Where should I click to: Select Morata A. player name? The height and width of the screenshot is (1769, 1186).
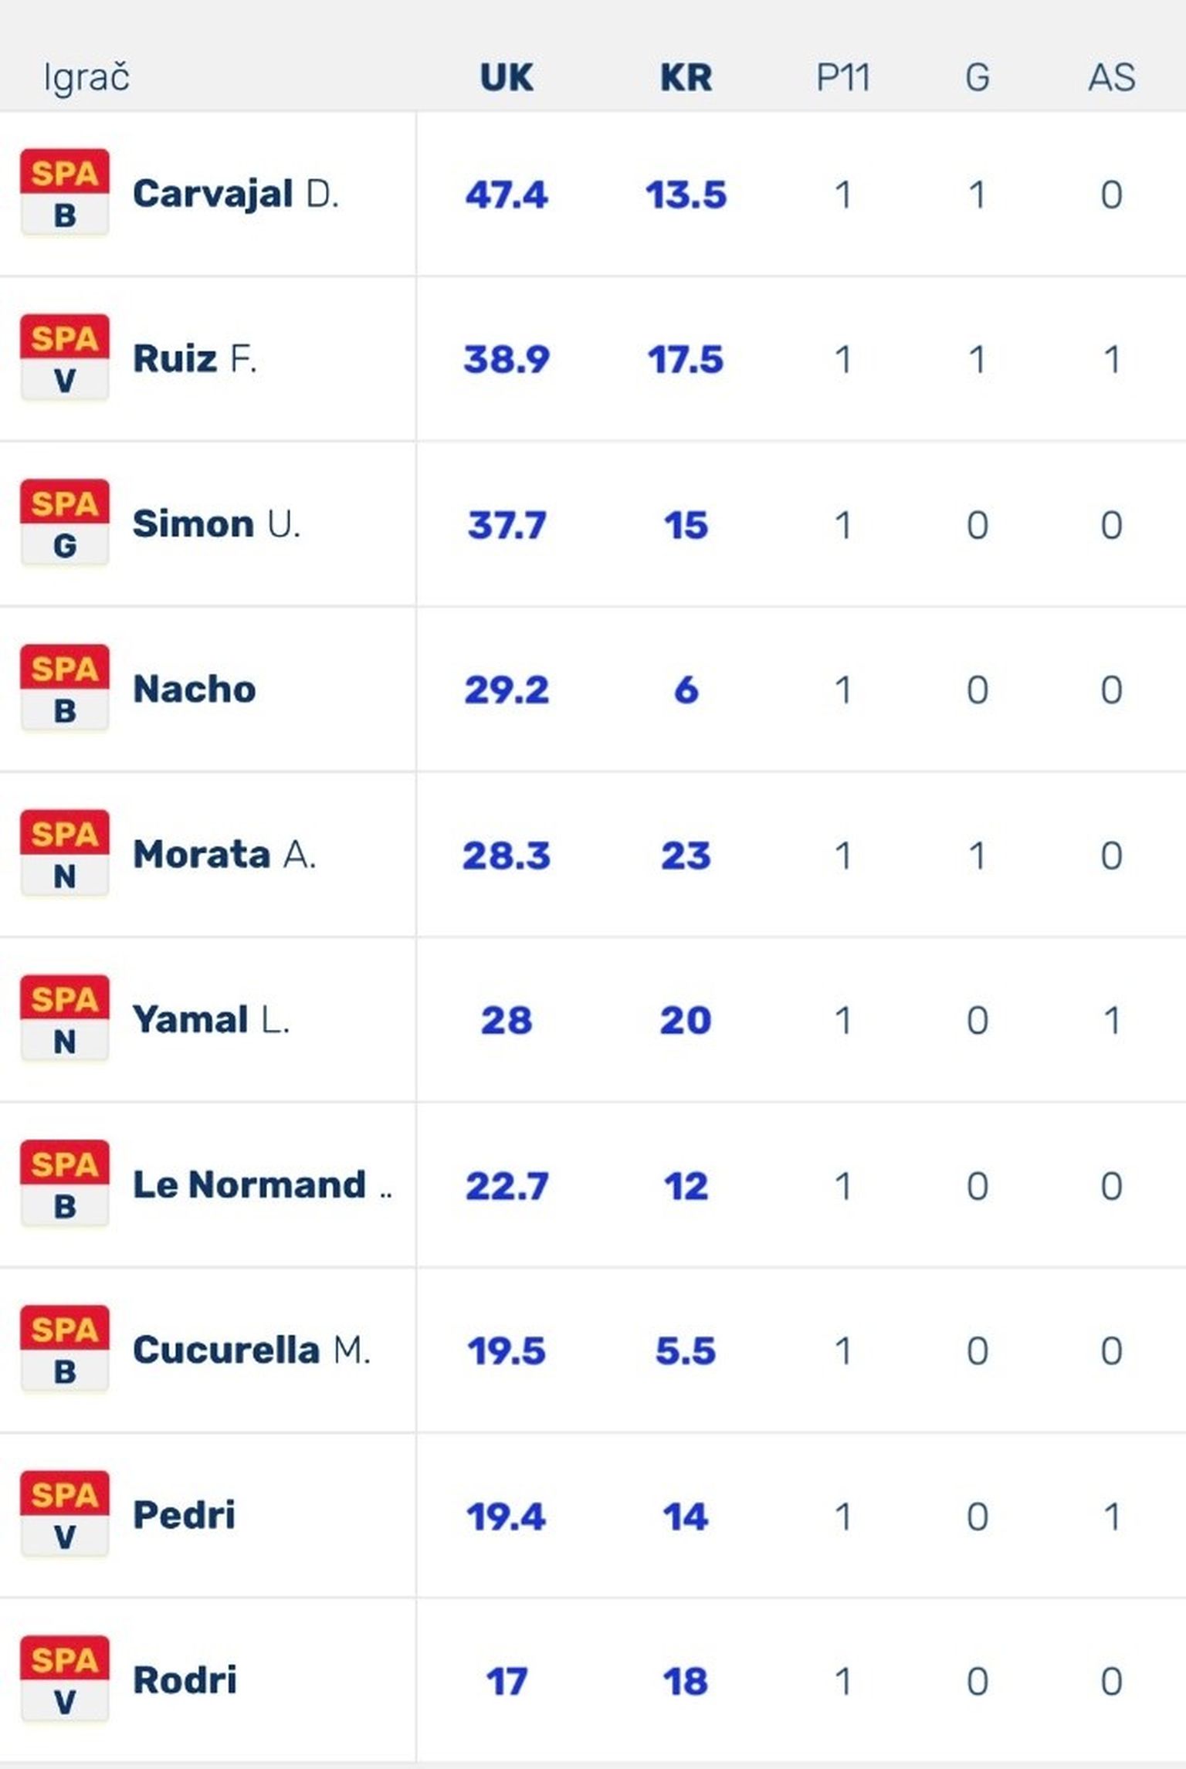point(224,854)
